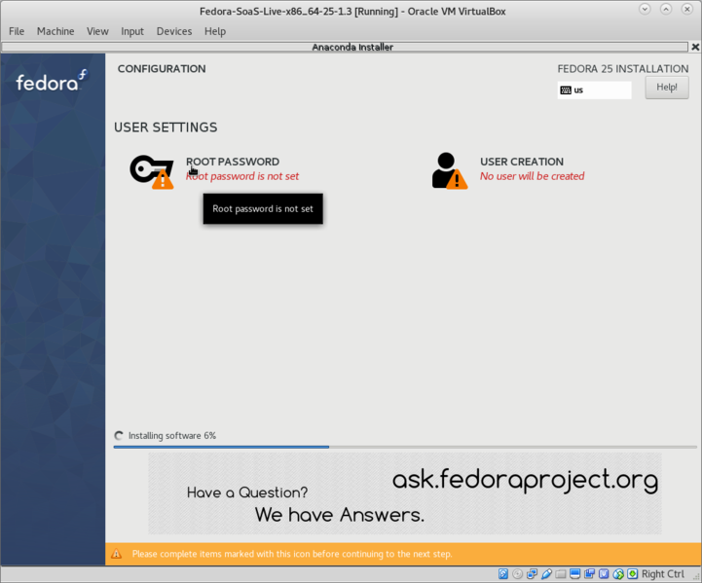The height and width of the screenshot is (583, 702).
Task: Open the File menu
Action: [17, 31]
